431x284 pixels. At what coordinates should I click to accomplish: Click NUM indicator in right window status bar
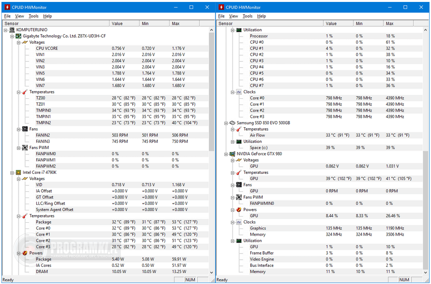tap(404, 280)
